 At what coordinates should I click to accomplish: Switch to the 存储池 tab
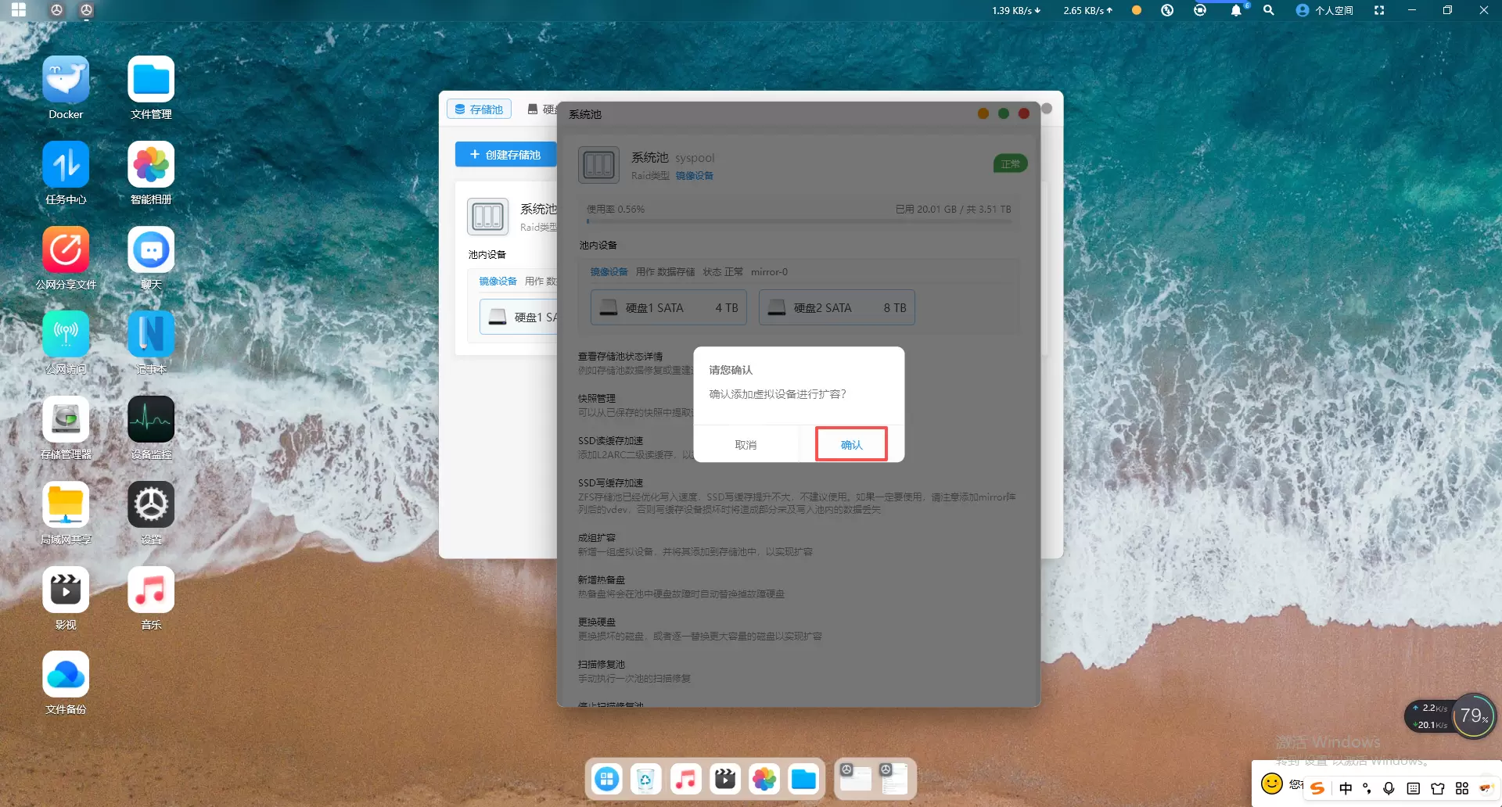[x=479, y=109]
